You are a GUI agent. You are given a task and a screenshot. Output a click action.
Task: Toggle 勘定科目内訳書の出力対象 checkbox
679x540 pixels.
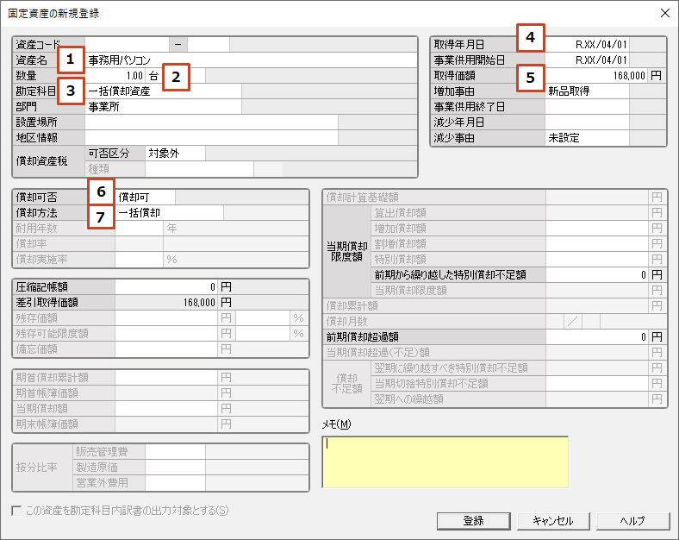pyautogui.click(x=17, y=511)
